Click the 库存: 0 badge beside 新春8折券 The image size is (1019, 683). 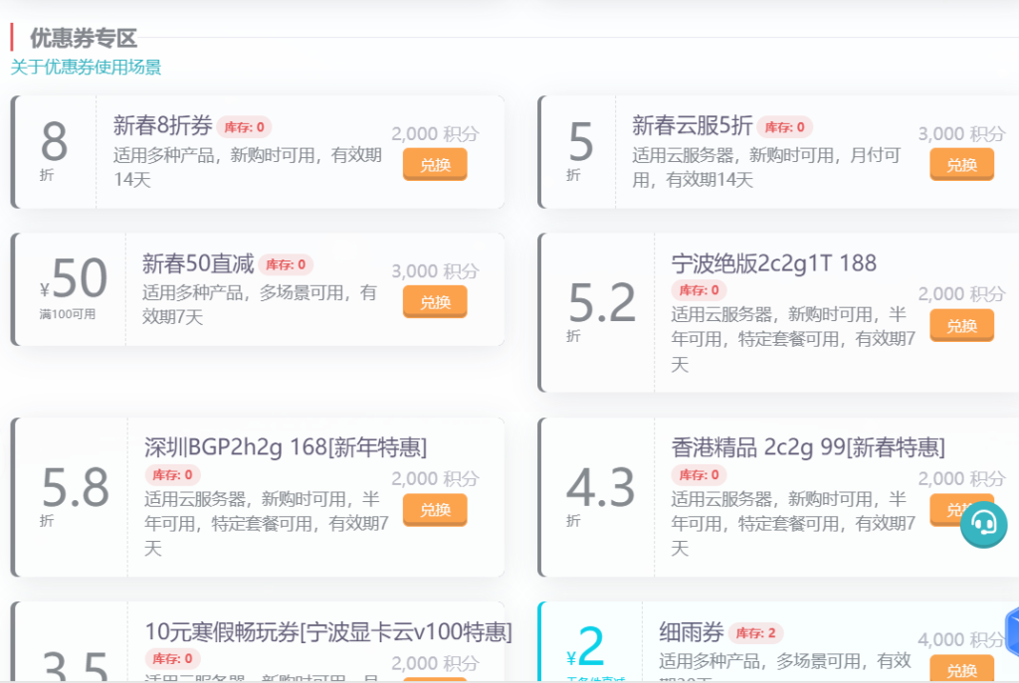tap(244, 127)
